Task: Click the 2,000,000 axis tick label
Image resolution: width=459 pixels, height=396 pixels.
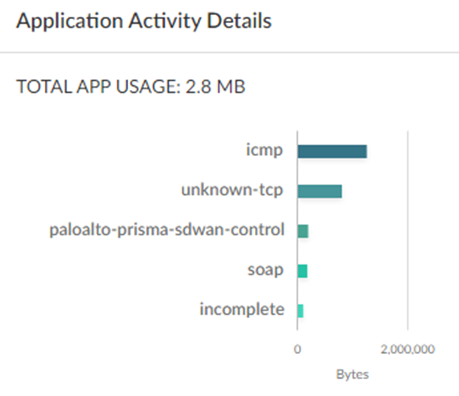Action: (x=408, y=349)
